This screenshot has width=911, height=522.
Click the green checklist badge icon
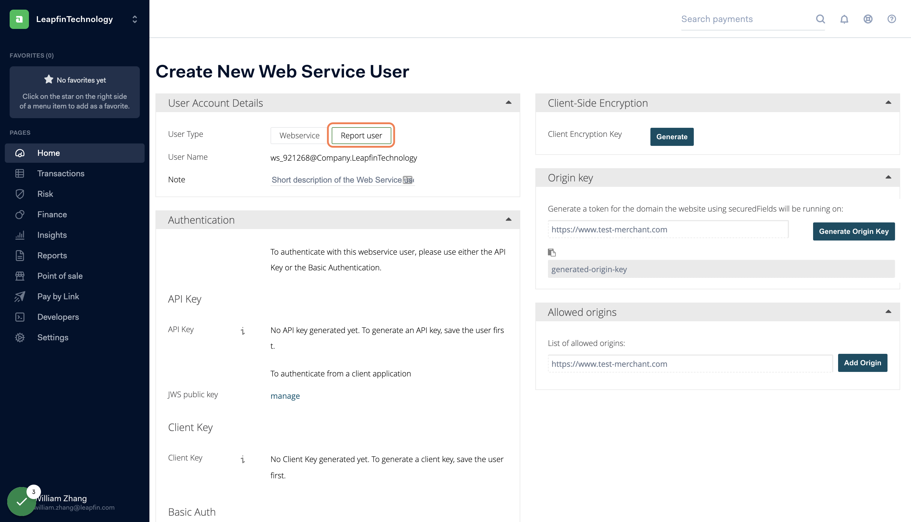[21, 501]
